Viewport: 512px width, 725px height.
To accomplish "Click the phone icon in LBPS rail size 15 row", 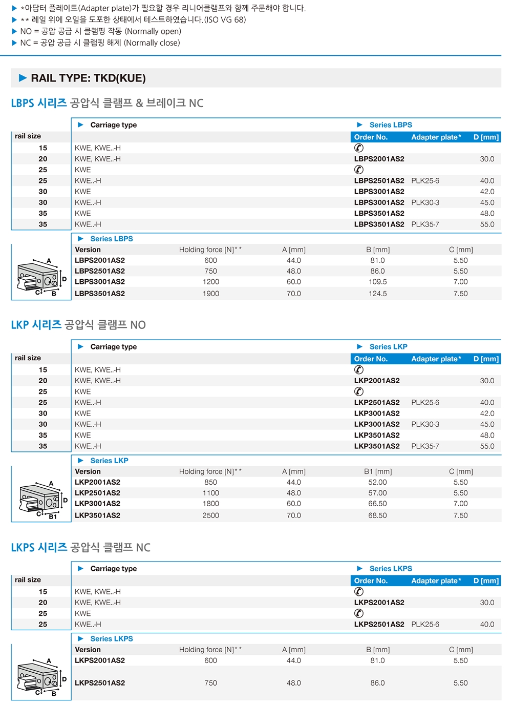I will (359, 148).
